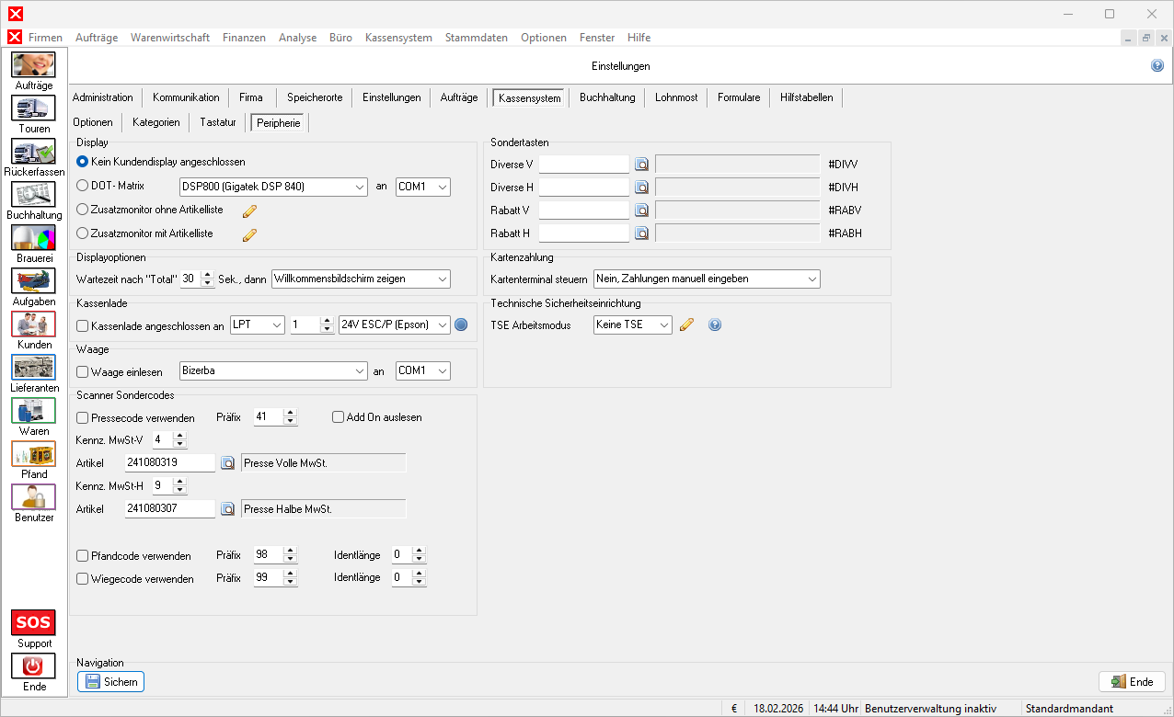This screenshot has height=717, width=1174.
Task: Click search icon next to Diverse V field
Action: [642, 165]
